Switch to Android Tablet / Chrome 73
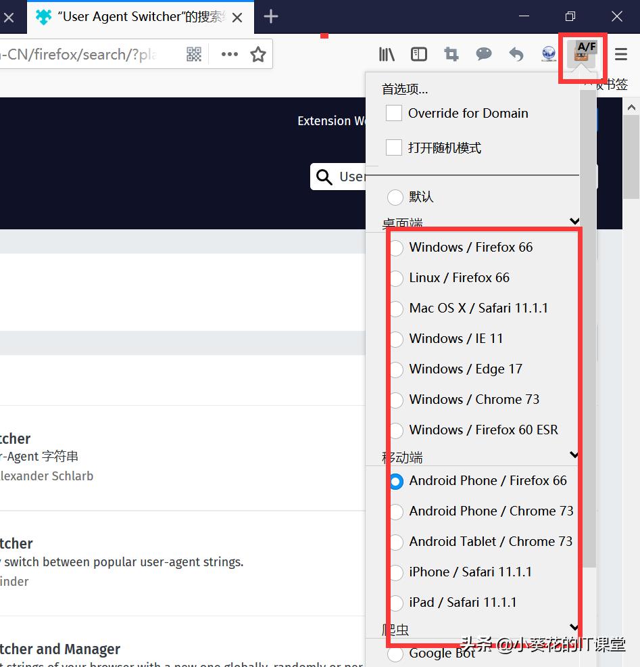Viewport: 640px width, 667px height. click(x=397, y=542)
